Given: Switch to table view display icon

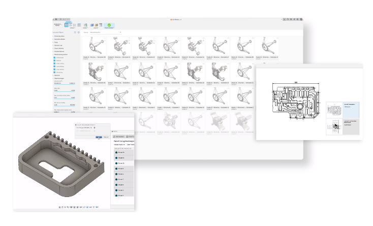Looking at the screenshot, I should pos(79,25).
